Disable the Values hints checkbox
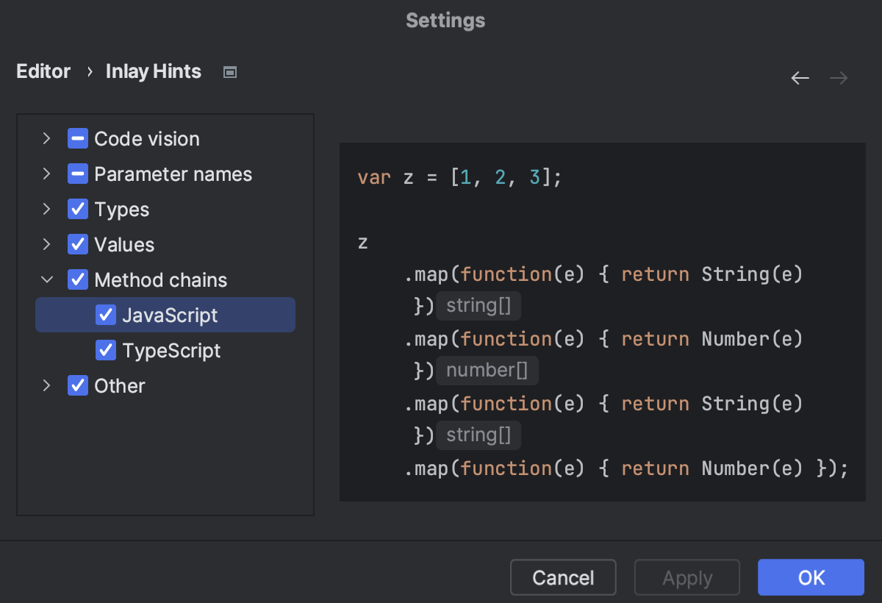The image size is (882, 603). click(x=77, y=244)
